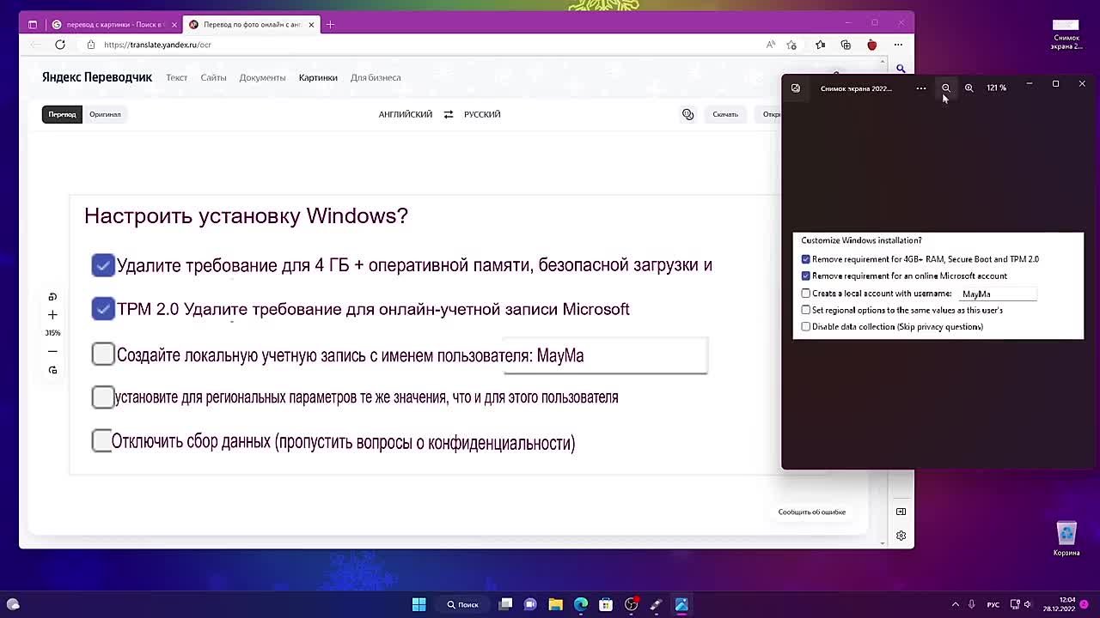Open File Explorer from the taskbar
This screenshot has width=1100, height=618.
[555, 604]
